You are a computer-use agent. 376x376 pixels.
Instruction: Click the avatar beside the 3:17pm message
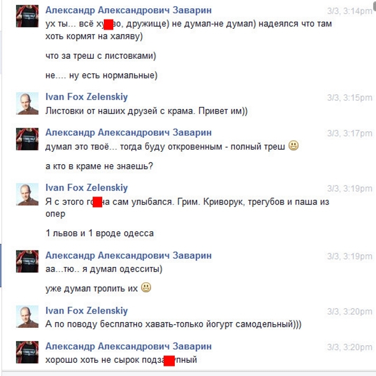click(x=27, y=139)
